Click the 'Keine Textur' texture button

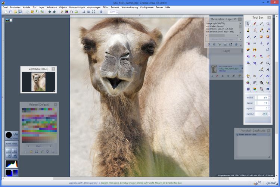pos(12,143)
